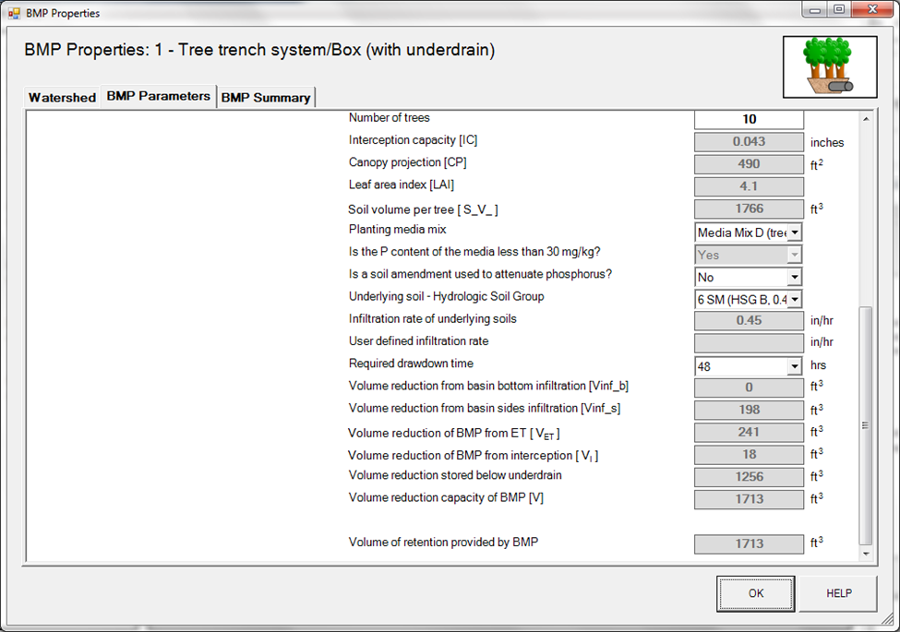Click the Volume of retention provided field
The height and width of the screenshot is (632, 900).
[749, 544]
